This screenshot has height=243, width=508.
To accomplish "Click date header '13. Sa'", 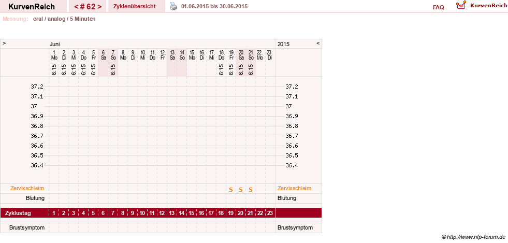I will click(172, 55).
